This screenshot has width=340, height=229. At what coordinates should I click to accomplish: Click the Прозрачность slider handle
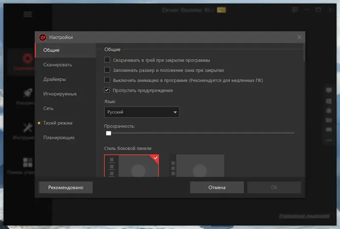click(109, 133)
